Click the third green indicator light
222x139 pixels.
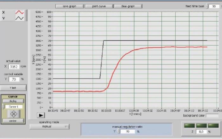[213, 126]
